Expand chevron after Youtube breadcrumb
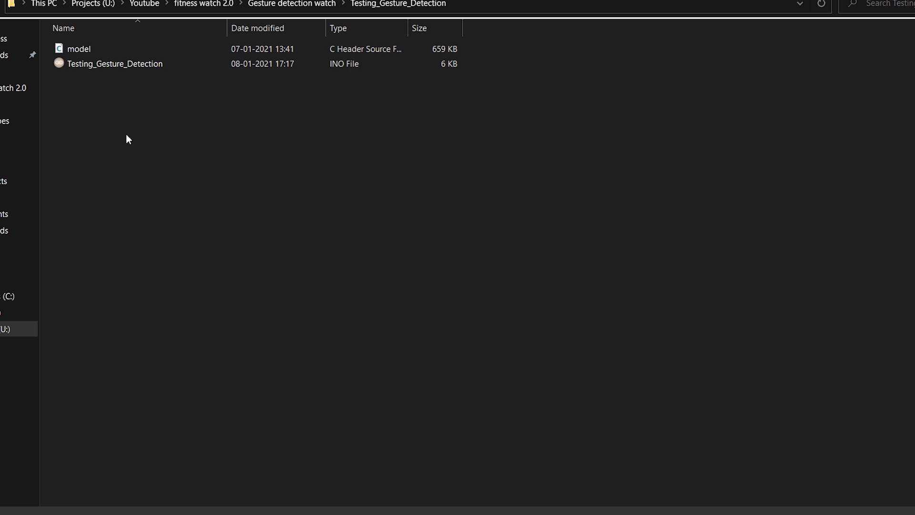915x515 pixels. (x=167, y=3)
